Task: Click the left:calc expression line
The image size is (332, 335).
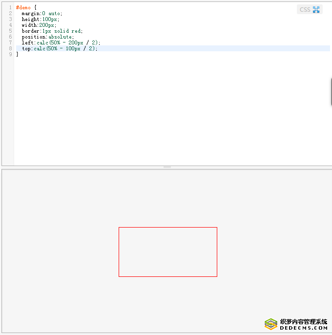Action: 61,43
